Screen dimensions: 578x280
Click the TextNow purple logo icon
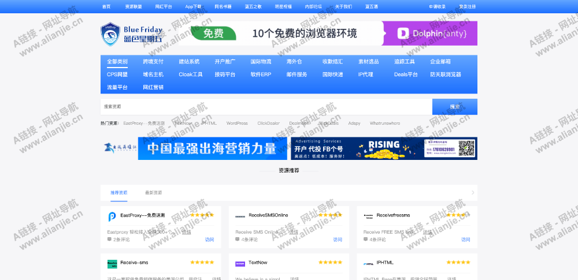240,264
